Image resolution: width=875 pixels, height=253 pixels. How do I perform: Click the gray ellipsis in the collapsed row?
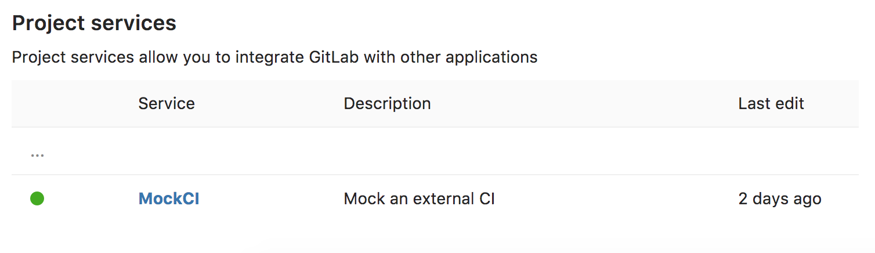pyautogui.click(x=37, y=156)
